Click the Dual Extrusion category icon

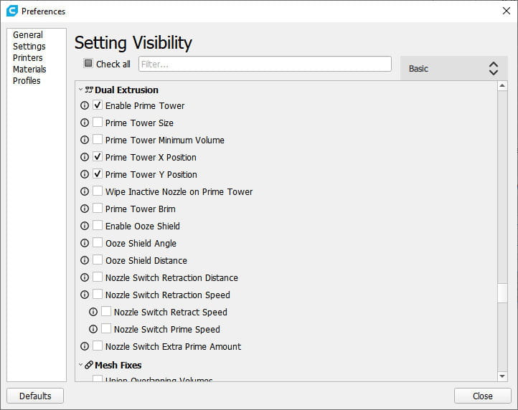click(x=89, y=90)
